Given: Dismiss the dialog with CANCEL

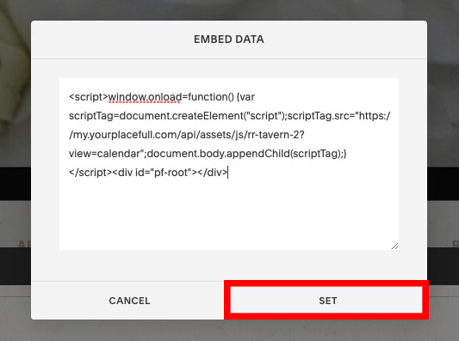Looking at the screenshot, I should point(129,301).
